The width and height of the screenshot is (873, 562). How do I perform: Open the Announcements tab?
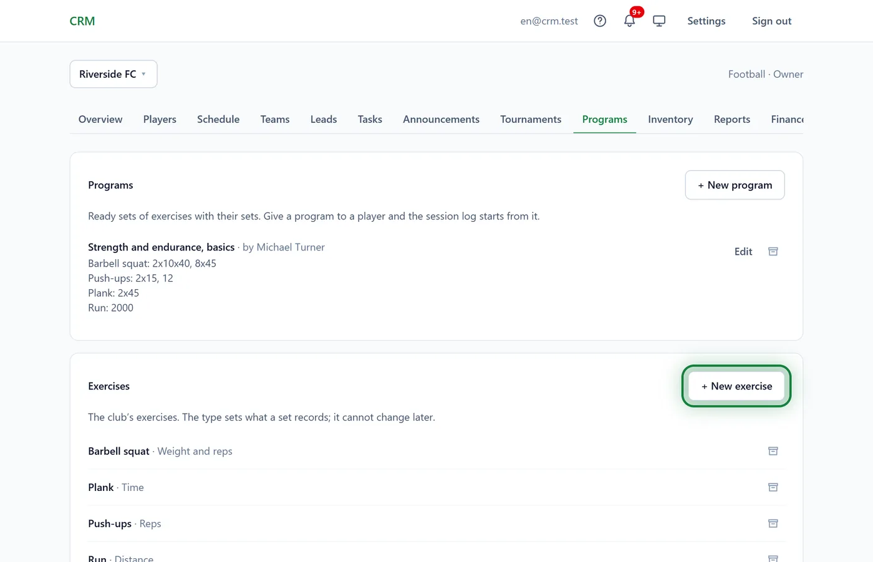coord(441,119)
